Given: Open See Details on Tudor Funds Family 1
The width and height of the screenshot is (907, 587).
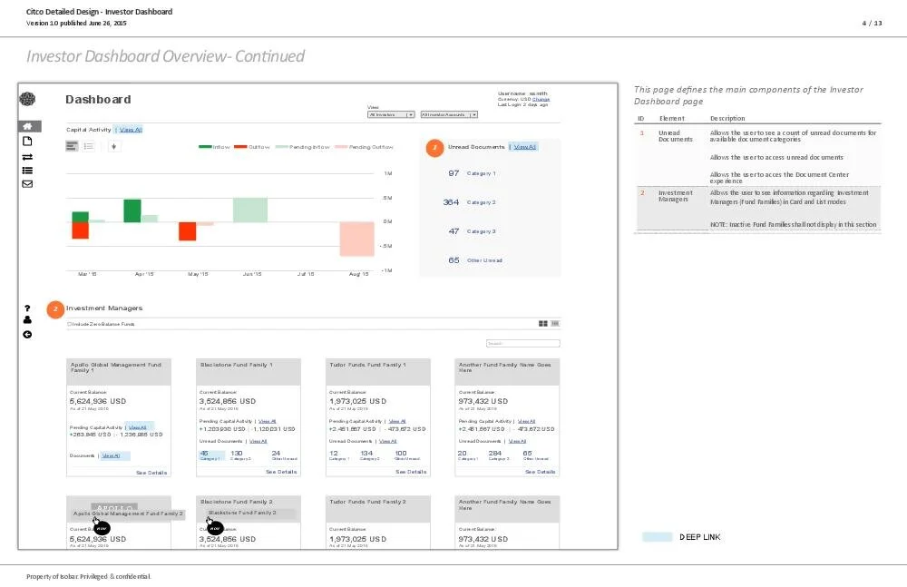Looking at the screenshot, I should point(411,472).
